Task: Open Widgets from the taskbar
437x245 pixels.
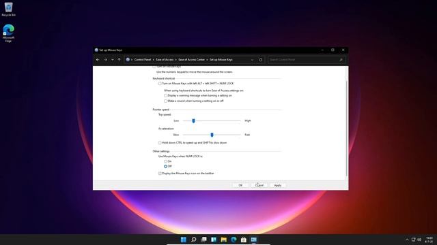Action: click(214, 240)
